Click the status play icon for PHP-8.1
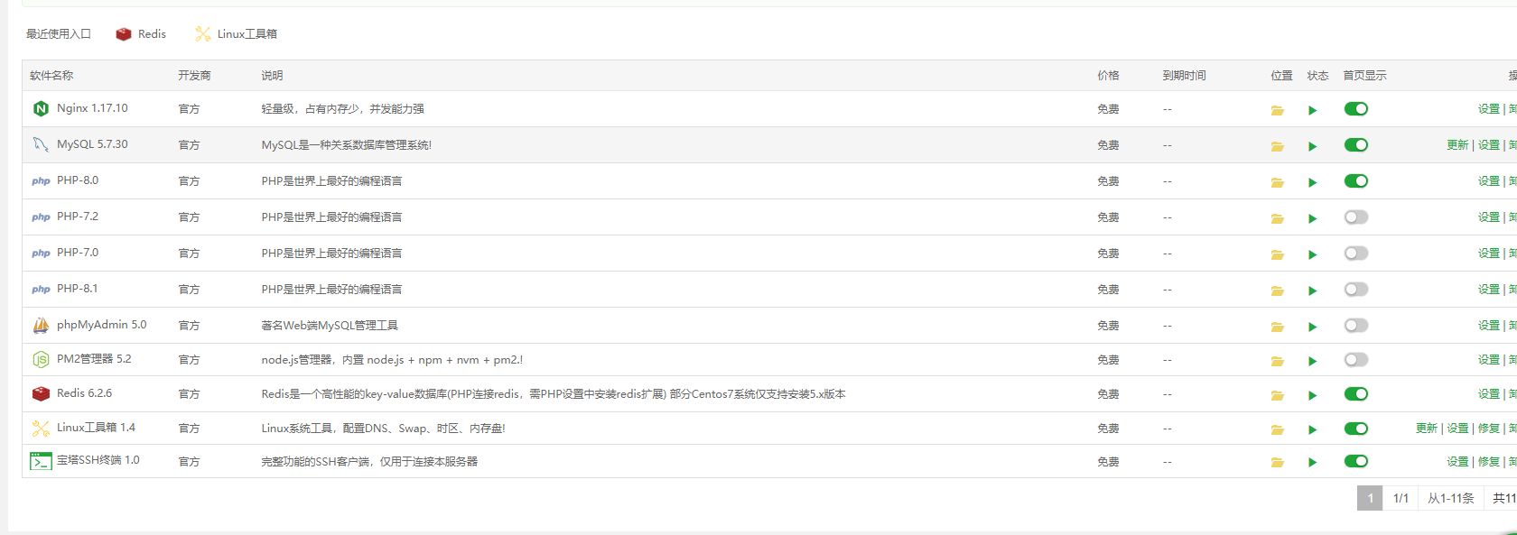1517x535 pixels. (1312, 291)
